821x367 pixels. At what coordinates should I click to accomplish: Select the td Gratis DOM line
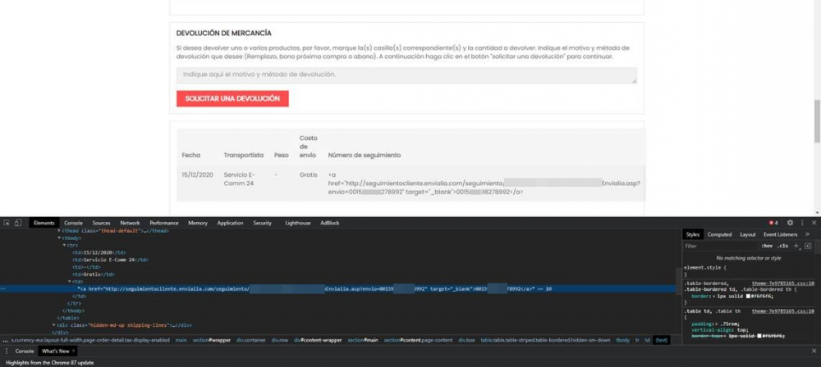click(94, 274)
